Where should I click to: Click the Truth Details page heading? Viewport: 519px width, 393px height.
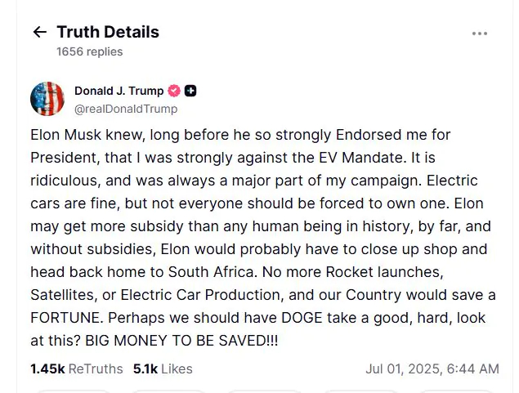pyautogui.click(x=108, y=33)
